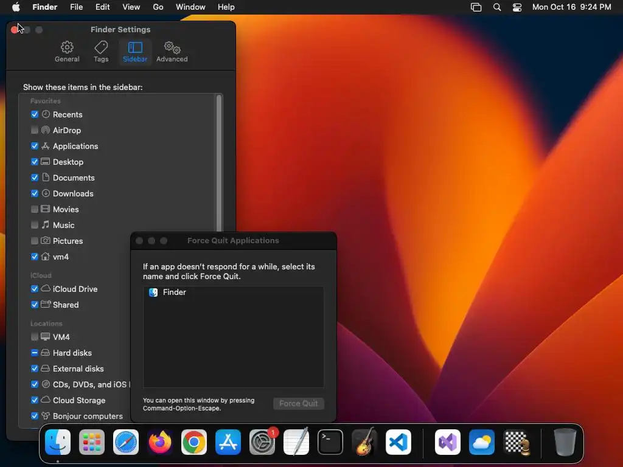Toggle CDs, DVDs, and iOS Devices checkbox
The height and width of the screenshot is (467, 623).
(35, 384)
